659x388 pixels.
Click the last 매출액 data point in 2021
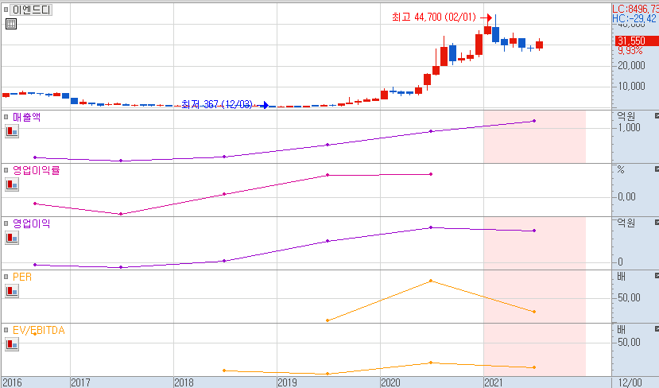point(534,121)
